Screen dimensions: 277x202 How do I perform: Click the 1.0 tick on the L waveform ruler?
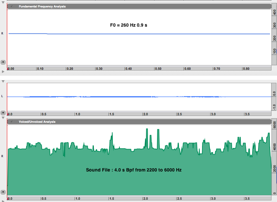(78, 114)
